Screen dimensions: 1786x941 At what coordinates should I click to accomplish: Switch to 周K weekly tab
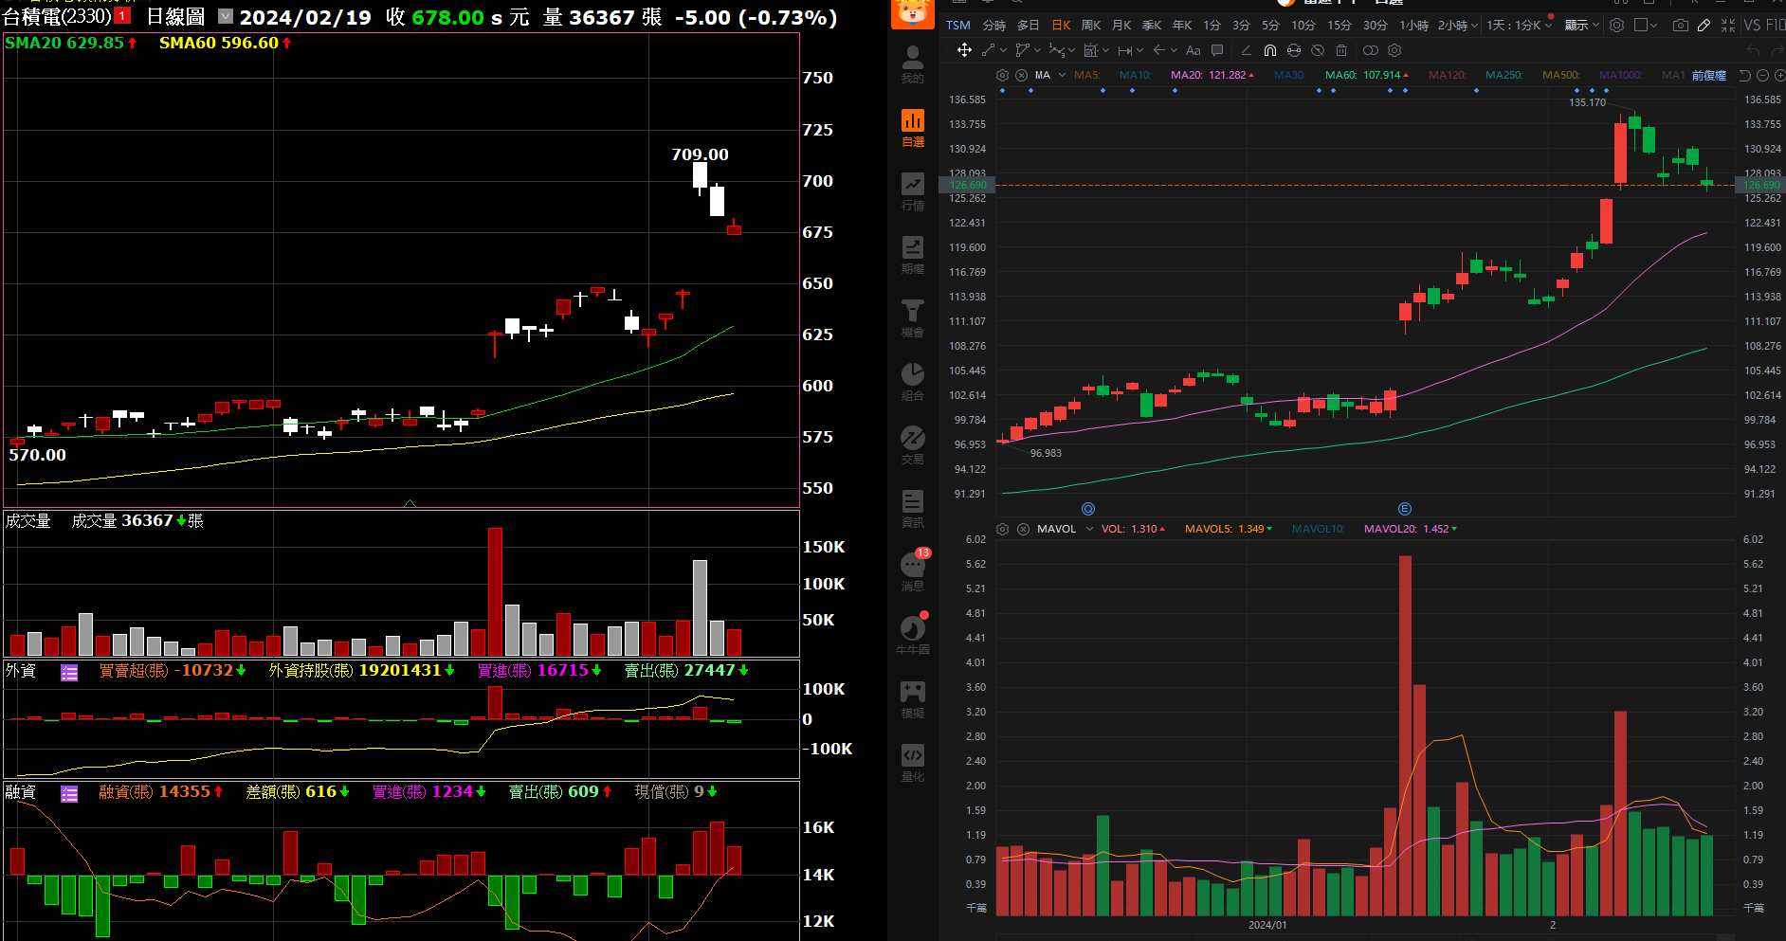[1091, 26]
